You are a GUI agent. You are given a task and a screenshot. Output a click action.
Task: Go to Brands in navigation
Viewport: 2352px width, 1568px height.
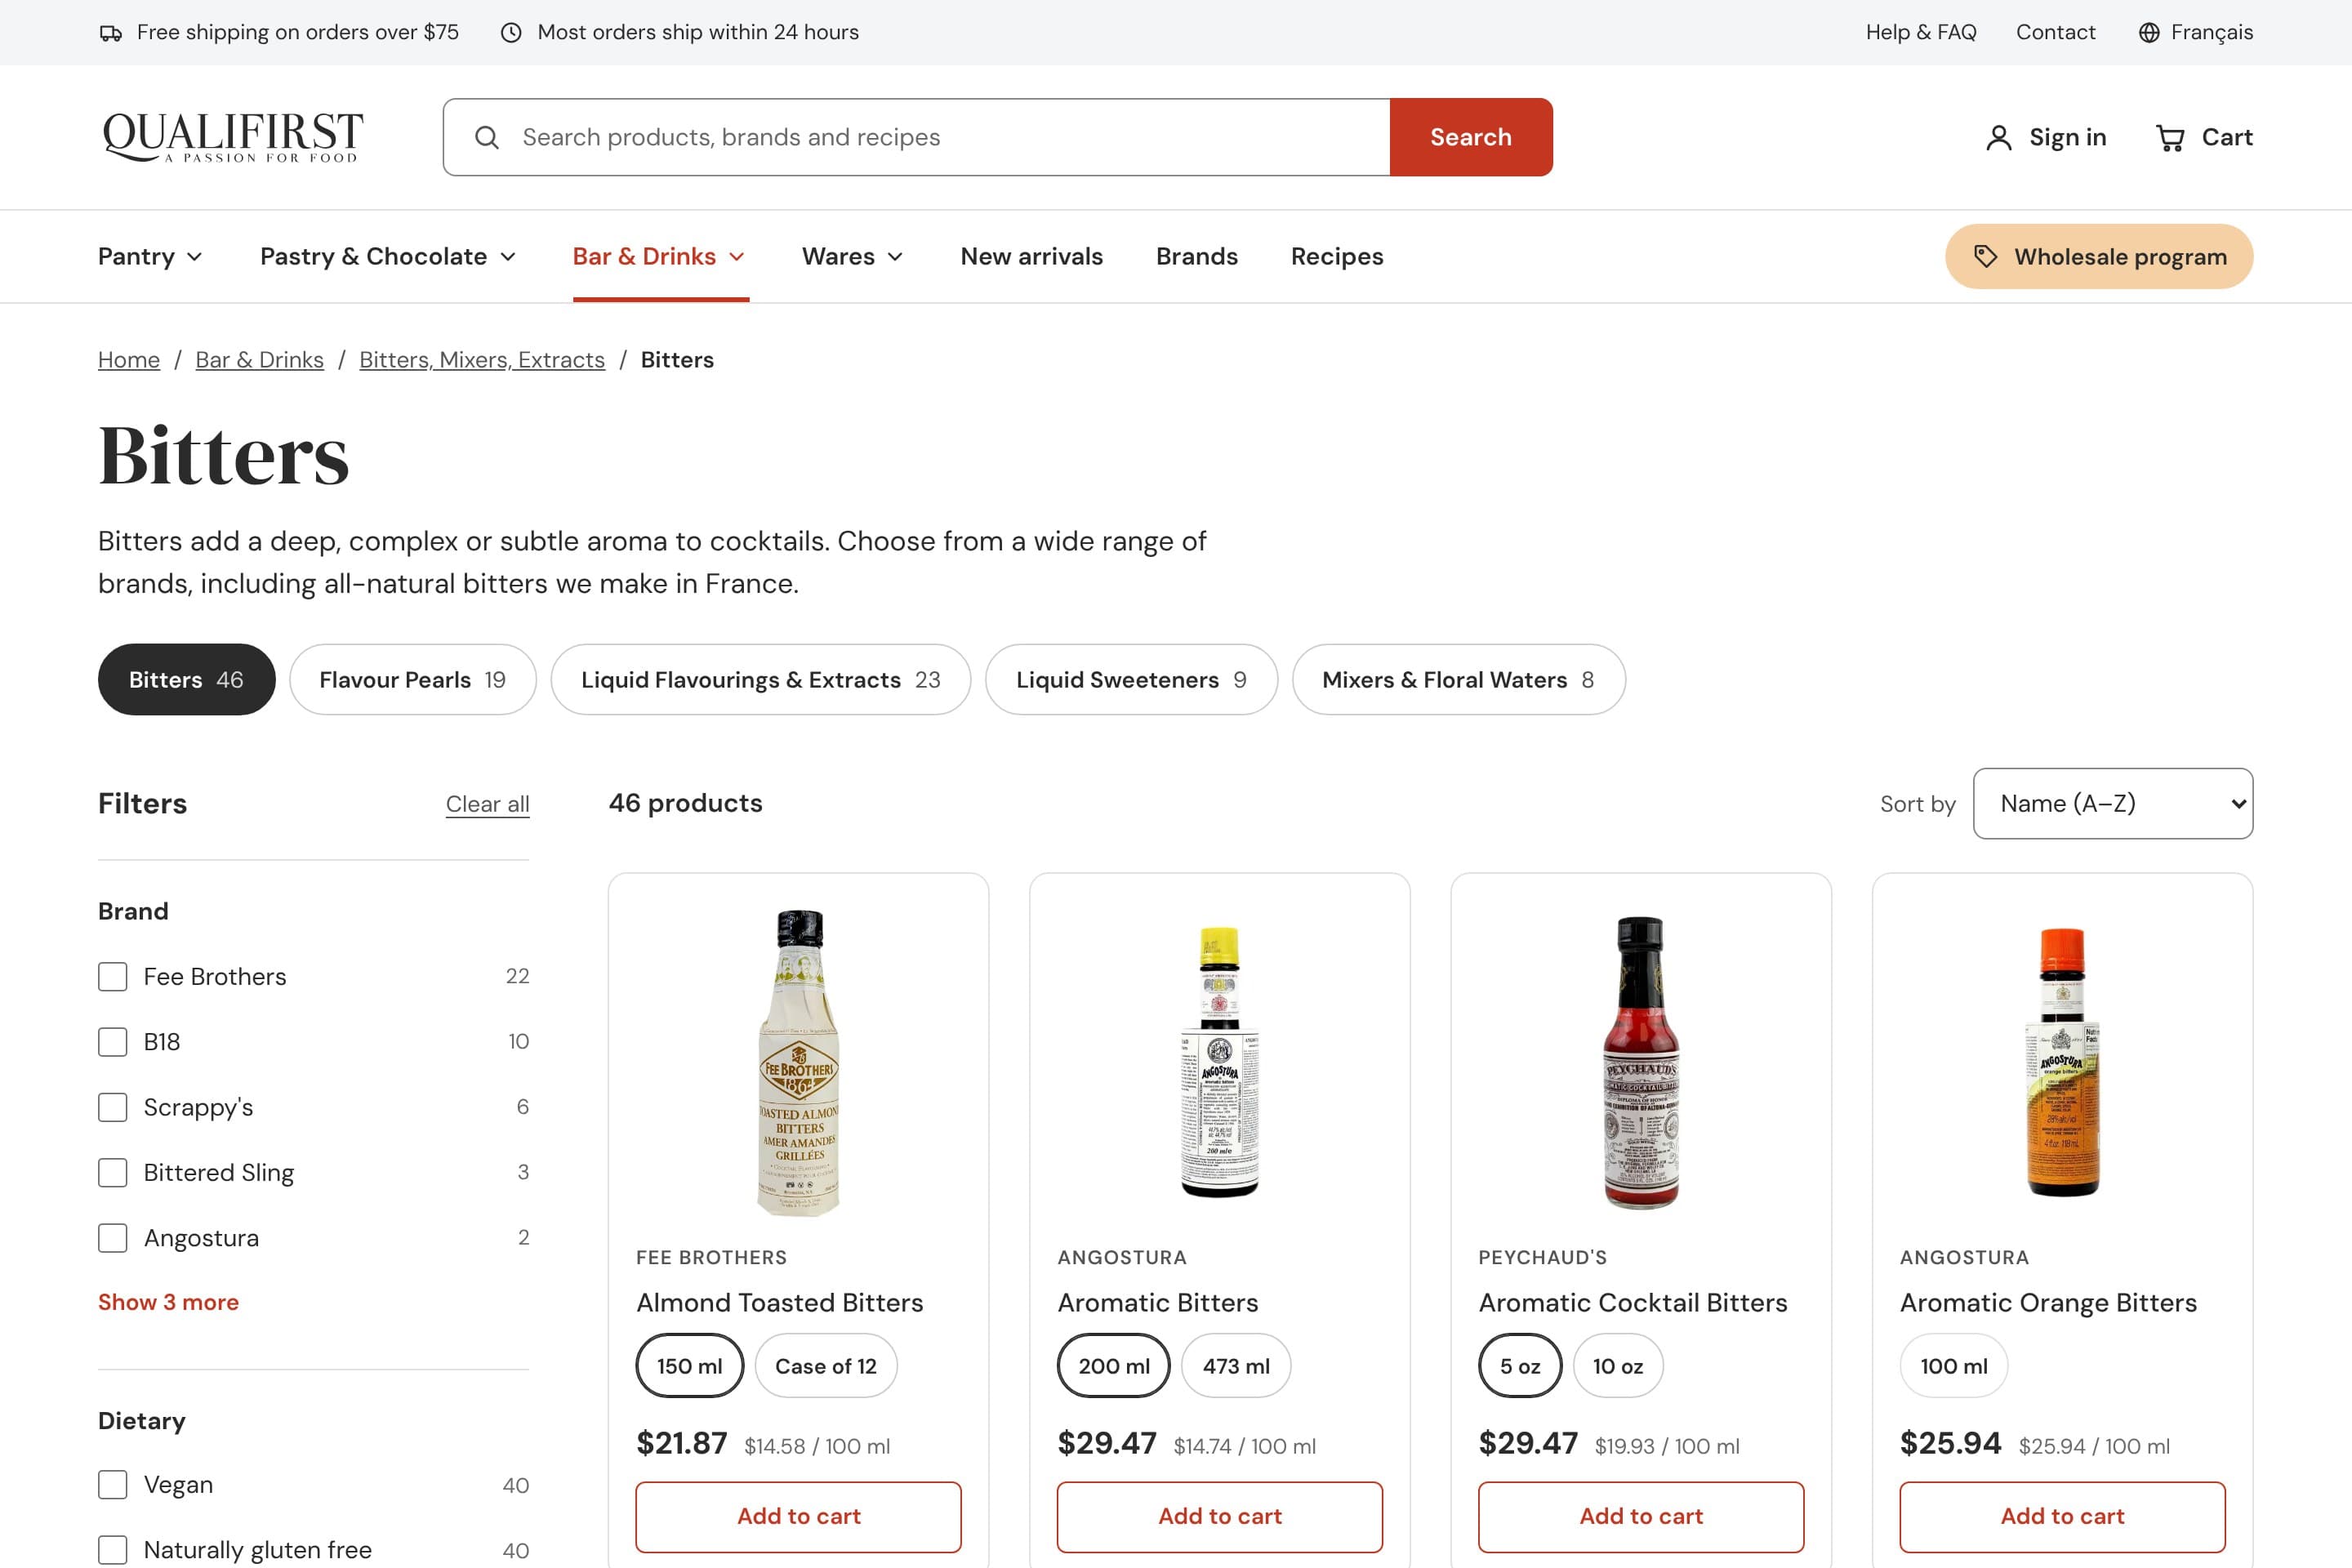(1196, 257)
